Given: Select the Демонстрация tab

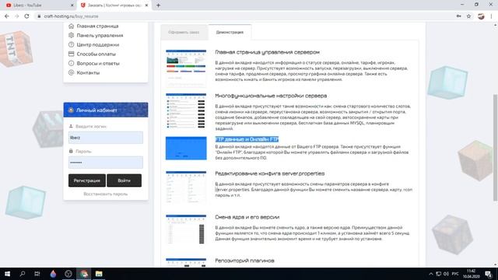Looking at the screenshot, I should [x=230, y=32].
